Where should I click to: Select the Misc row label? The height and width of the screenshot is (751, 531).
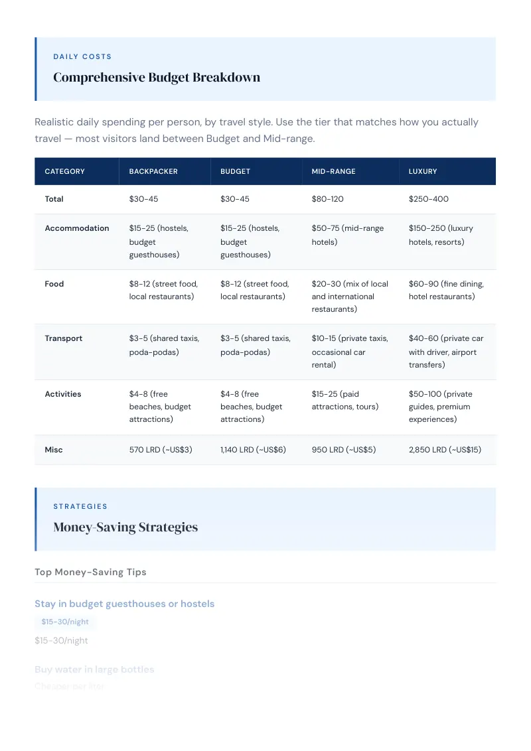tap(54, 449)
